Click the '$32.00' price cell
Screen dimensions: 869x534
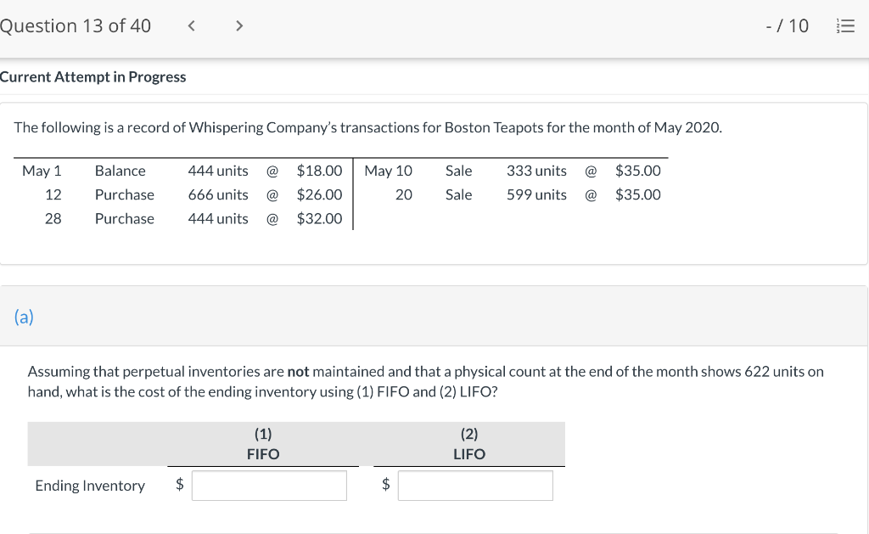click(319, 218)
